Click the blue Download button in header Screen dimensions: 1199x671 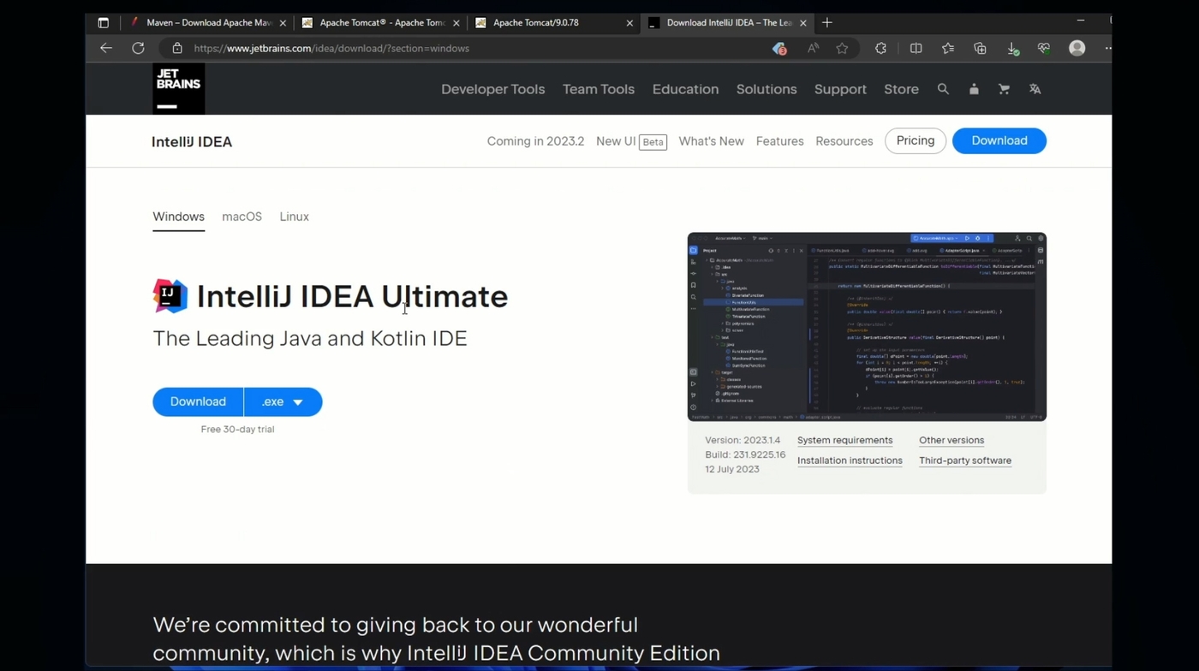[x=999, y=140]
